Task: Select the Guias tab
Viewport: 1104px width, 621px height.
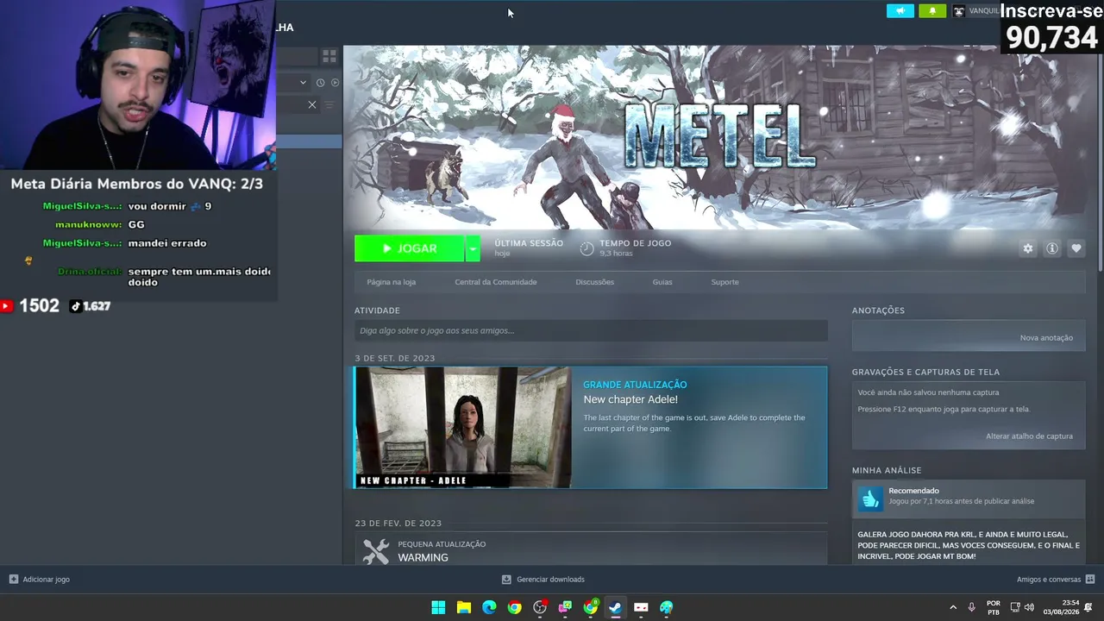Action: click(662, 282)
